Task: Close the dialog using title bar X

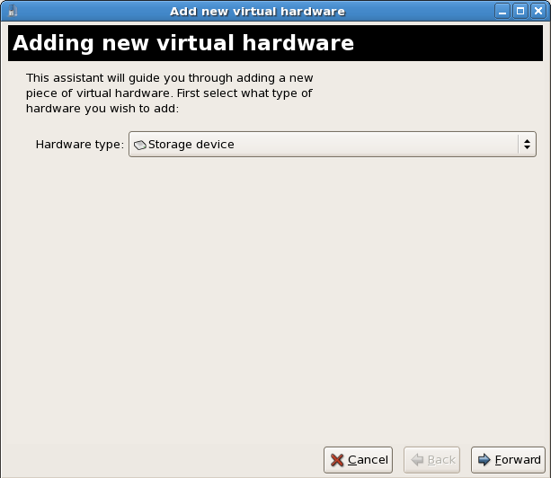Action: pos(538,12)
